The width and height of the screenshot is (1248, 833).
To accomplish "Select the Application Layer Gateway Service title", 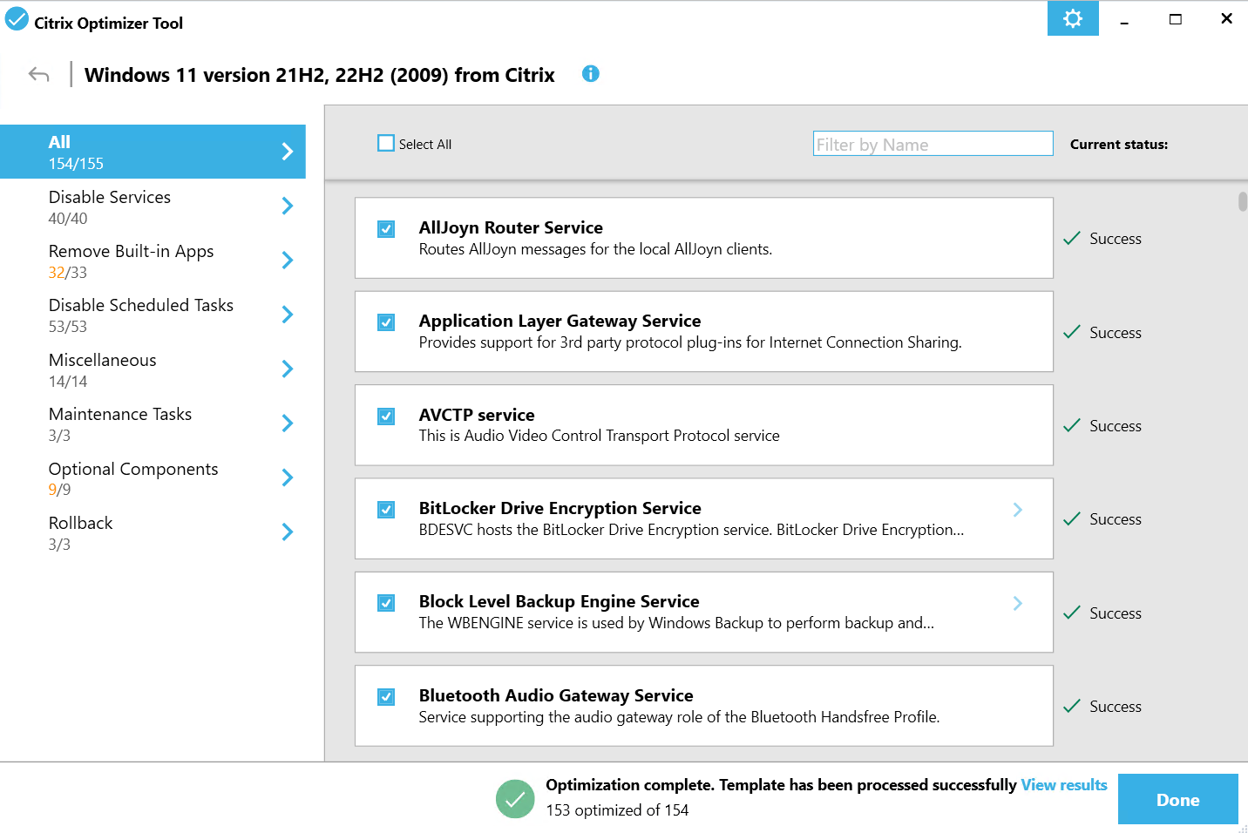I will coord(560,321).
